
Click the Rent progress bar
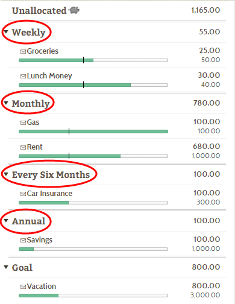pos(93,156)
